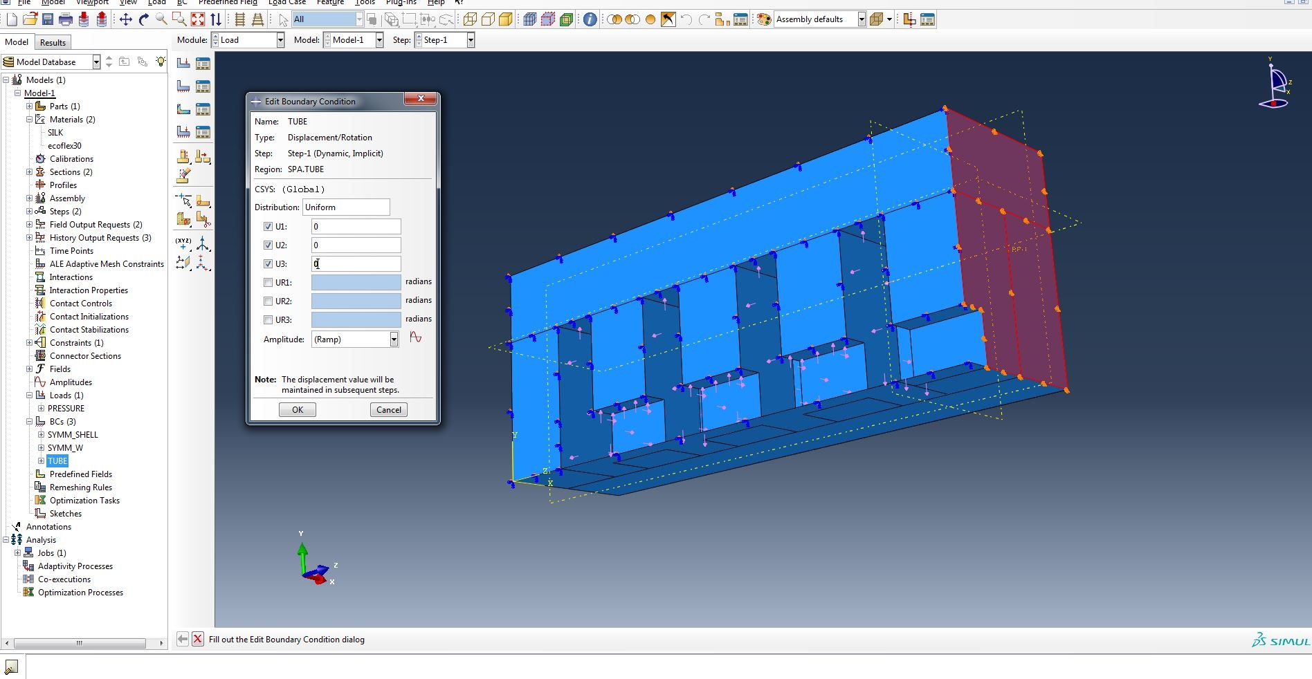Viewport: 1312px width, 679px height.
Task: Click OK in Edit Boundary Condition dialog
Action: coord(298,410)
